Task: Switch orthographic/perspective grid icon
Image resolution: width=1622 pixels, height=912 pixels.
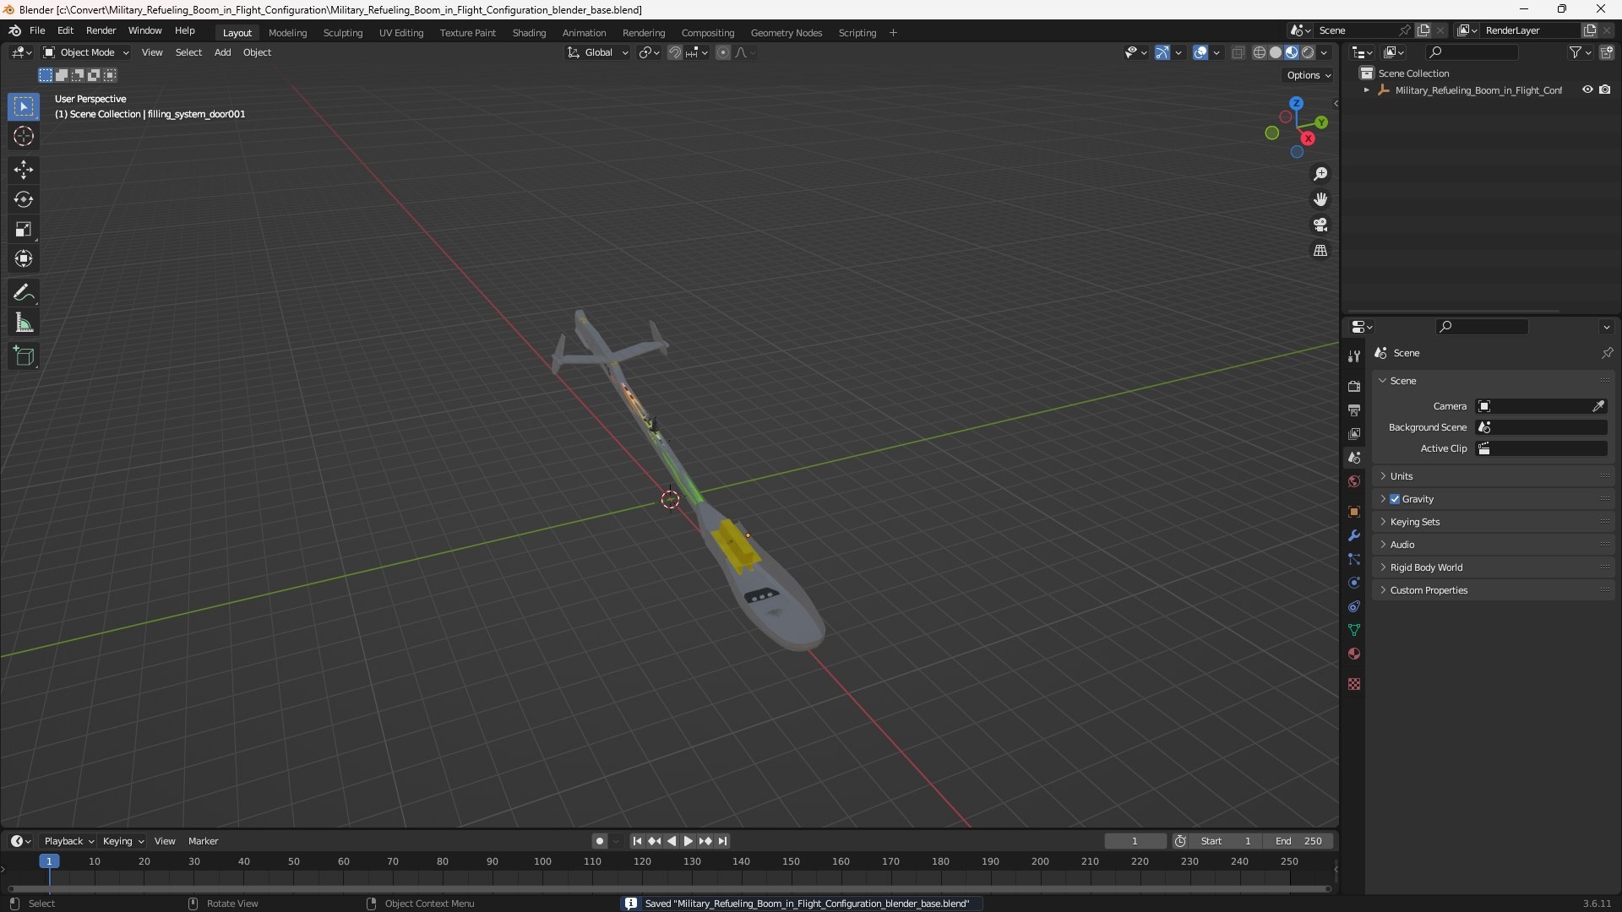Action: pos(1320,250)
